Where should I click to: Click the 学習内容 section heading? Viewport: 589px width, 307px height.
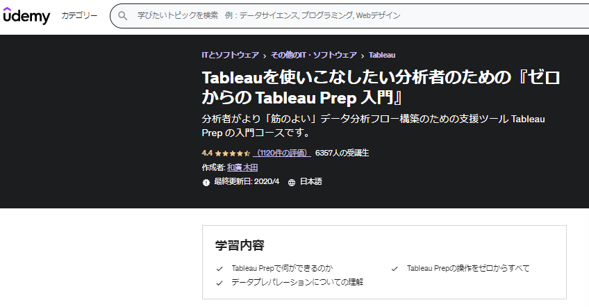[240, 245]
